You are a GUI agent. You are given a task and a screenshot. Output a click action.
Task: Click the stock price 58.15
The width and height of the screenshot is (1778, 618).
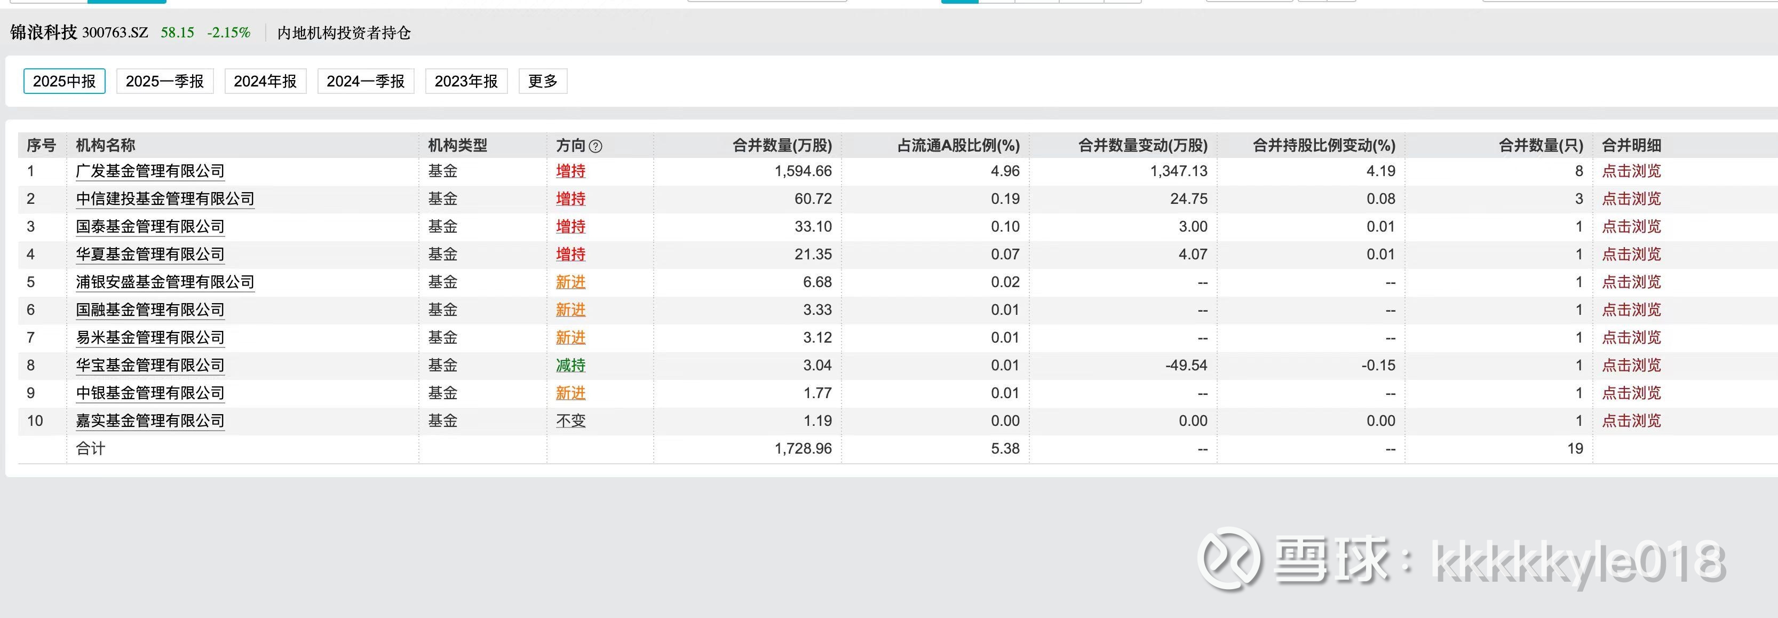[x=177, y=33]
